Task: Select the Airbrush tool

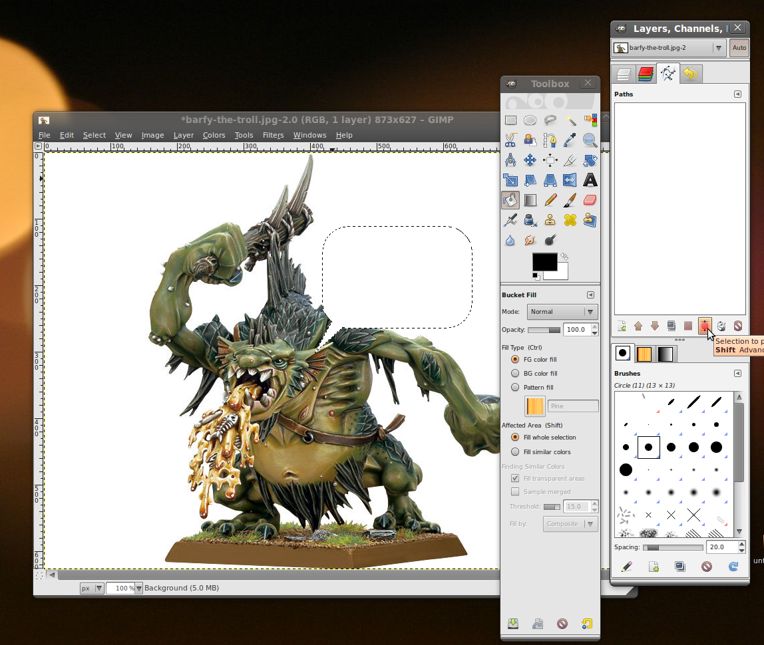Action: (x=510, y=220)
